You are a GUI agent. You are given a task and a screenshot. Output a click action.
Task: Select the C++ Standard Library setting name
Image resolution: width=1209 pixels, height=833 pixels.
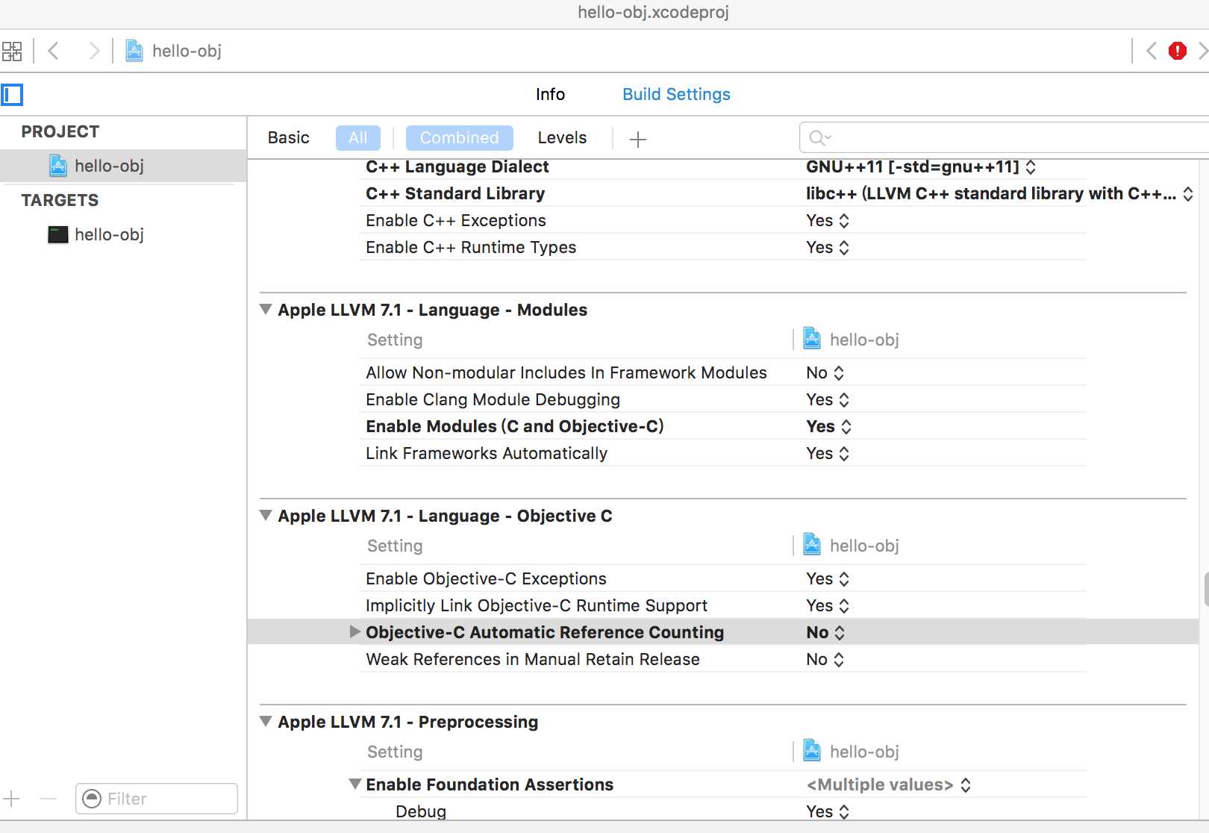point(455,193)
